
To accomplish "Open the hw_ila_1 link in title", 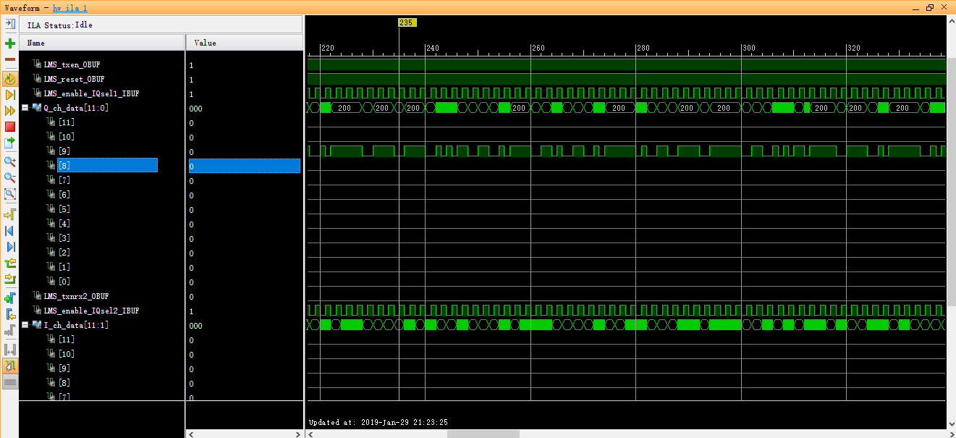I will (x=71, y=7).
